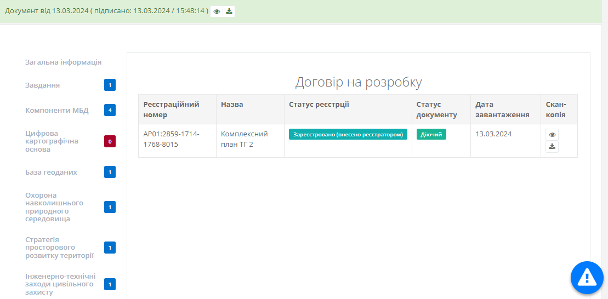Click the count badge next to Завдання
This screenshot has width=608, height=299.
tap(110, 85)
